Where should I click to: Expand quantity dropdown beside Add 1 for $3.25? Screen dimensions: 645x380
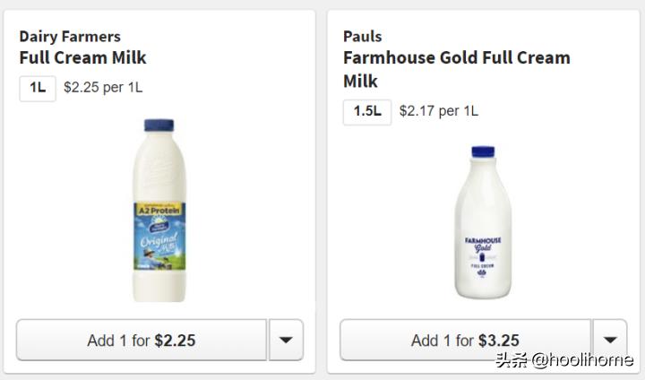click(609, 341)
